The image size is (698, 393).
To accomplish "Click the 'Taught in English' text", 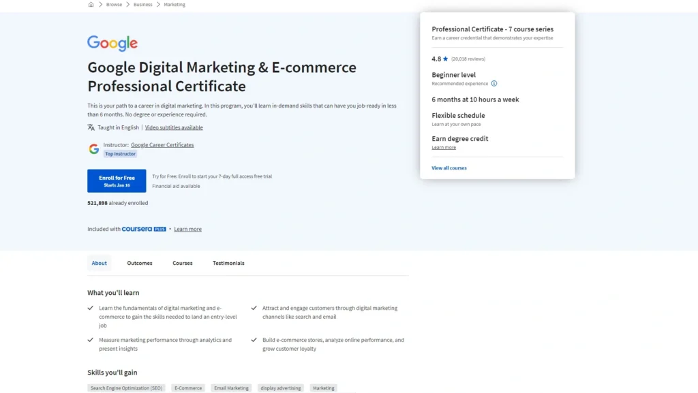I will tap(118, 127).
